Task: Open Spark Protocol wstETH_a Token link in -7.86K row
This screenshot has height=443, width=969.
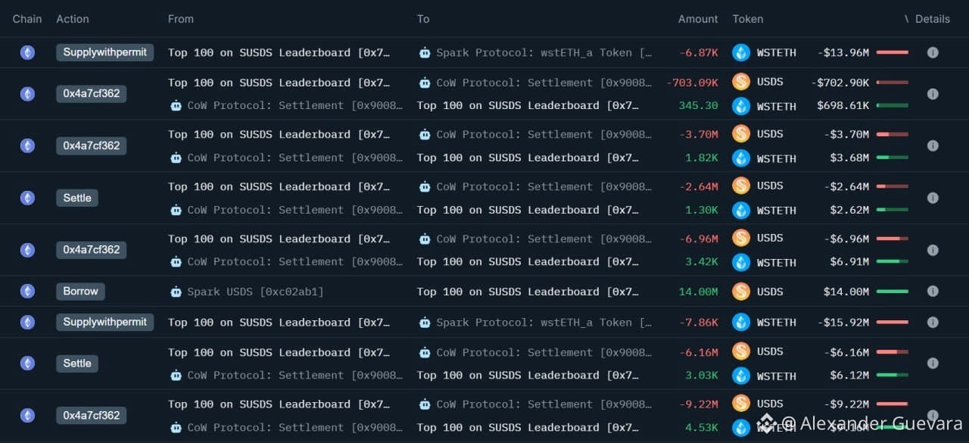Action: point(544,322)
